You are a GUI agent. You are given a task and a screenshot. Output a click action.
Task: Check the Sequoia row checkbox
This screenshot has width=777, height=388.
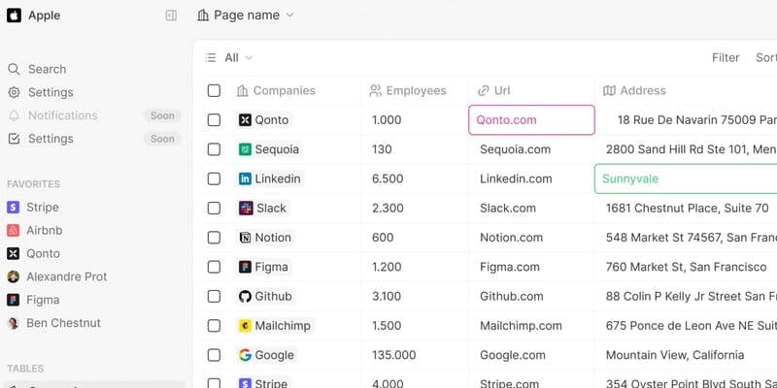tap(214, 149)
